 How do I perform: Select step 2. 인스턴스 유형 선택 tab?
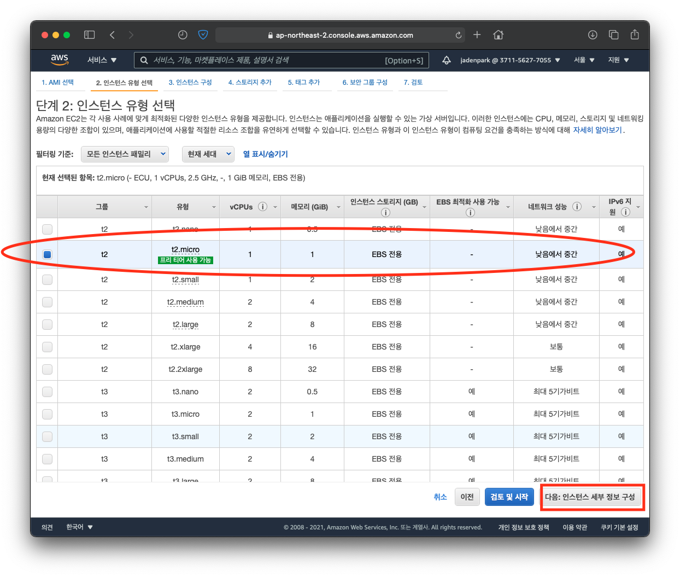click(x=124, y=83)
